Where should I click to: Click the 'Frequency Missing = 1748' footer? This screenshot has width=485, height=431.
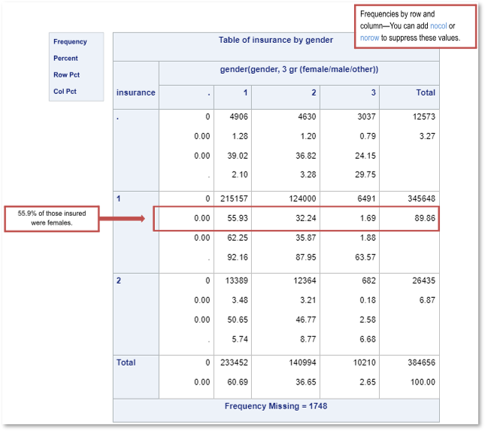[275, 406]
